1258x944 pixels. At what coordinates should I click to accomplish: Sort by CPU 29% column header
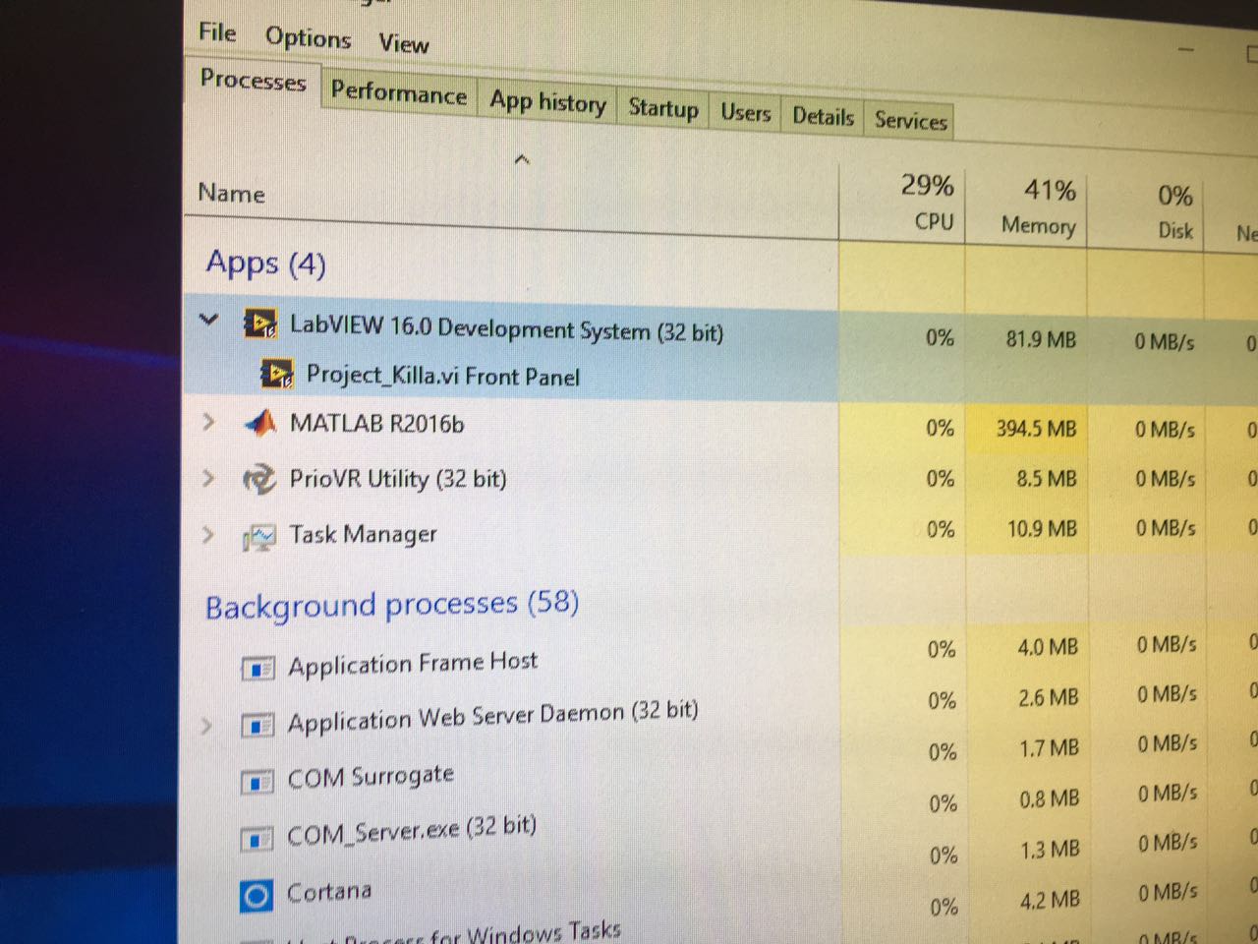click(x=926, y=202)
